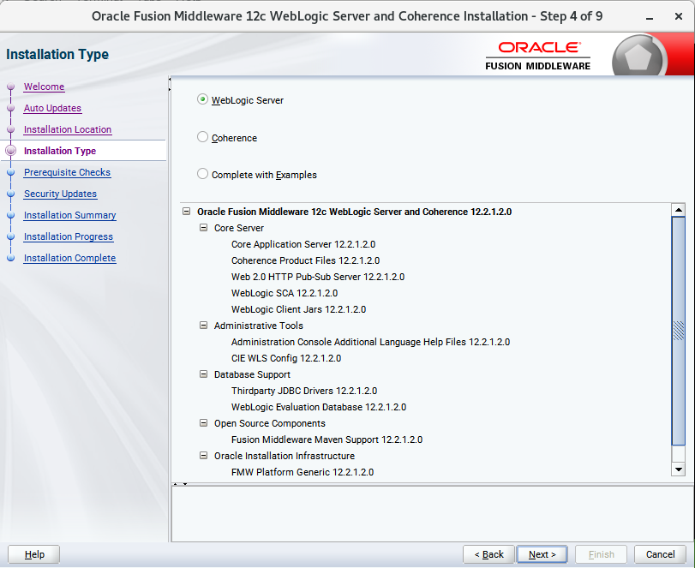
Task: Select the WebLogic Server radio button
Action: (203, 99)
